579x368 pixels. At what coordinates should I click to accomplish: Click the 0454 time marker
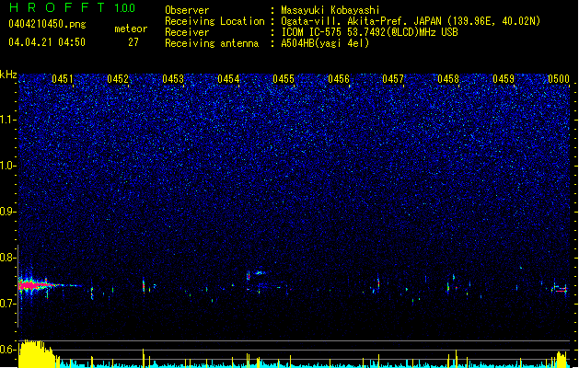228,79
